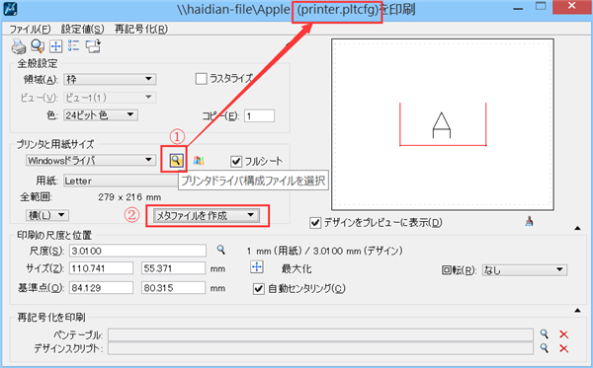Select printer driver configuration file icon
The width and height of the screenshot is (593, 368).
(x=176, y=161)
